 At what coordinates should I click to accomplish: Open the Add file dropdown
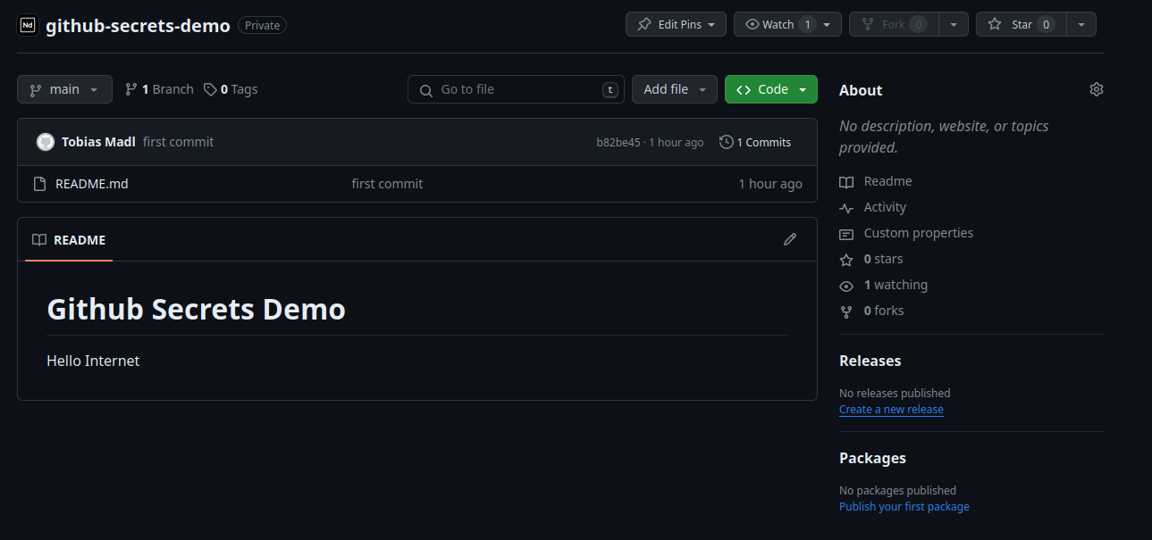pos(674,89)
